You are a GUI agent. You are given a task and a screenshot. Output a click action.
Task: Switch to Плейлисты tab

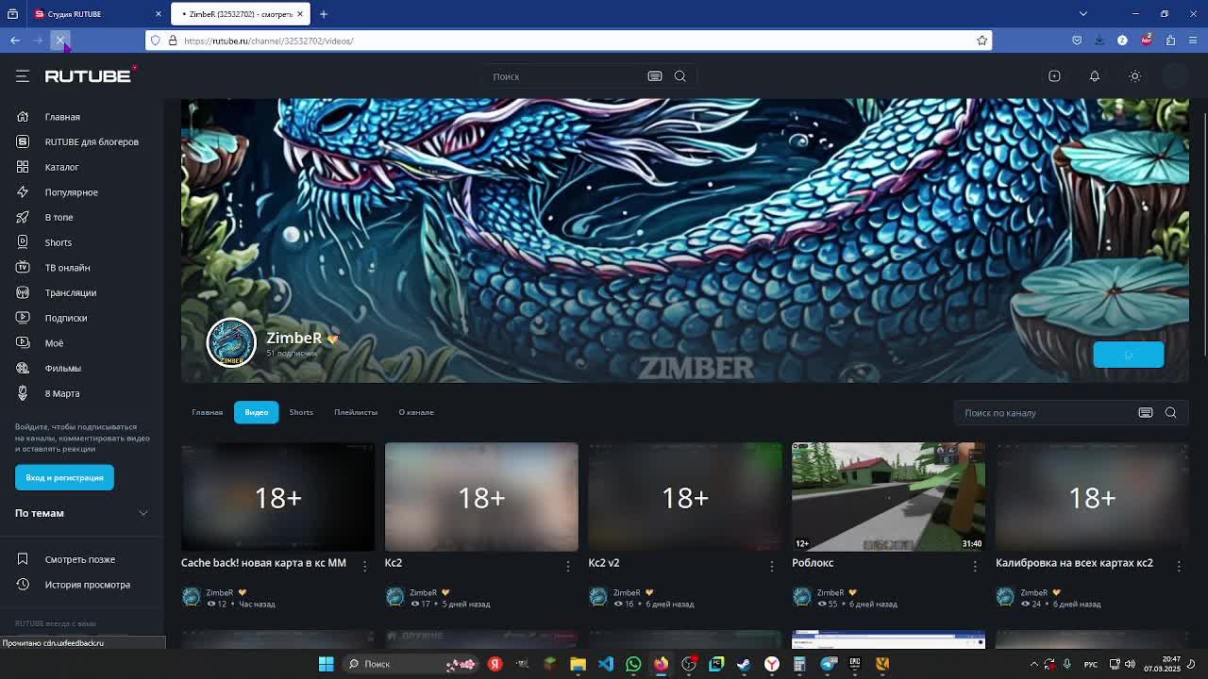(356, 412)
